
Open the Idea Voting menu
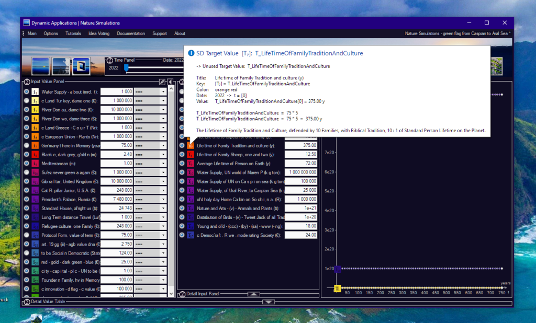(99, 33)
